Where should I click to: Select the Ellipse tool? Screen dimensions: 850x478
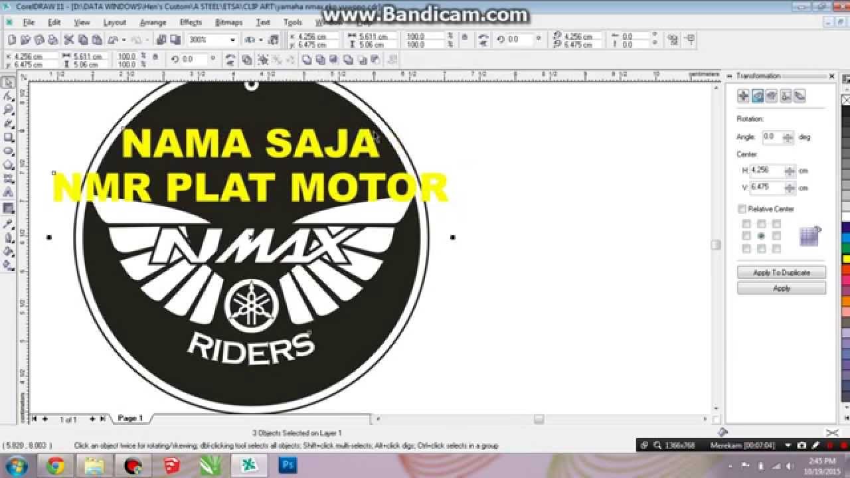click(8, 151)
